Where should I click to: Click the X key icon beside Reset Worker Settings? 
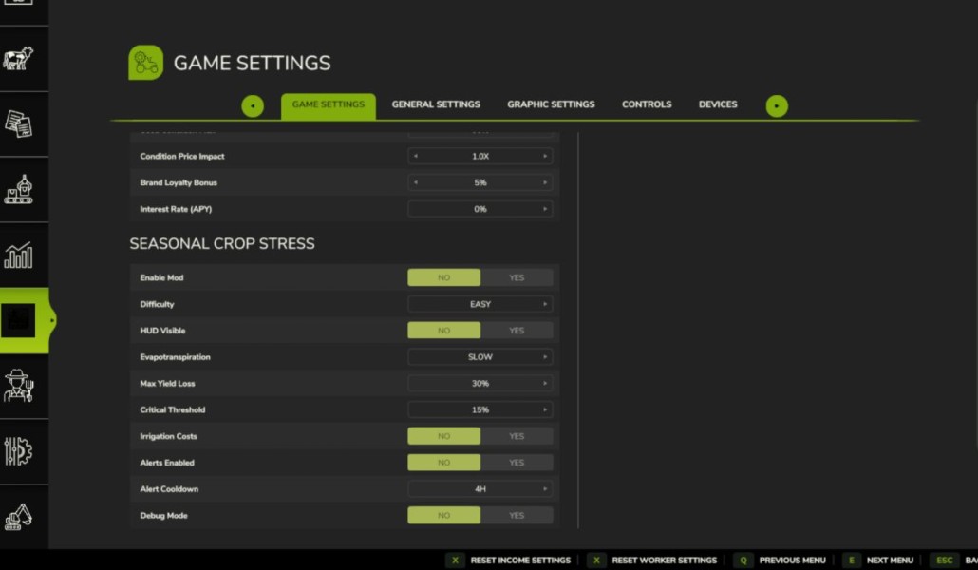[597, 560]
